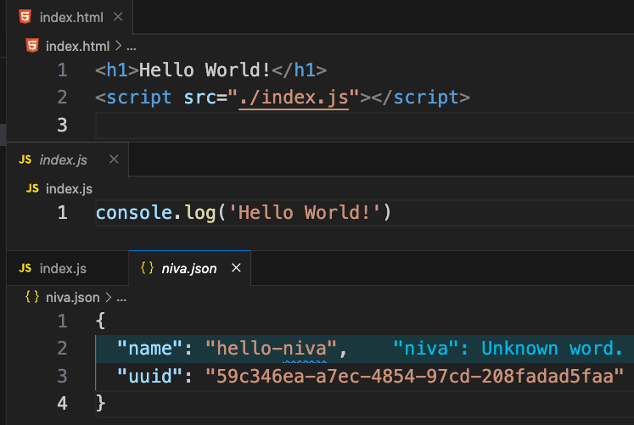The height and width of the screenshot is (425, 634).
Task: Click JS icon on bottom group index.js tab
Action: click(x=25, y=268)
